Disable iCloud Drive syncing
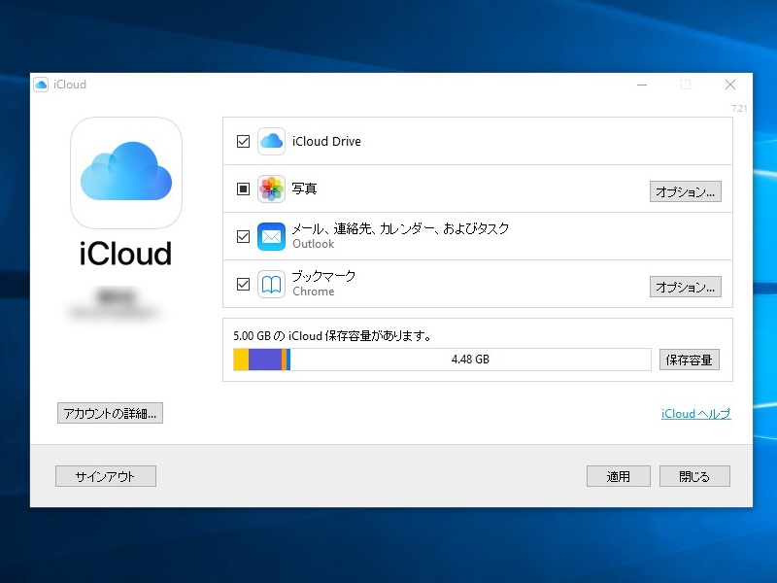Screen dimensions: 777x583 pos(241,141)
